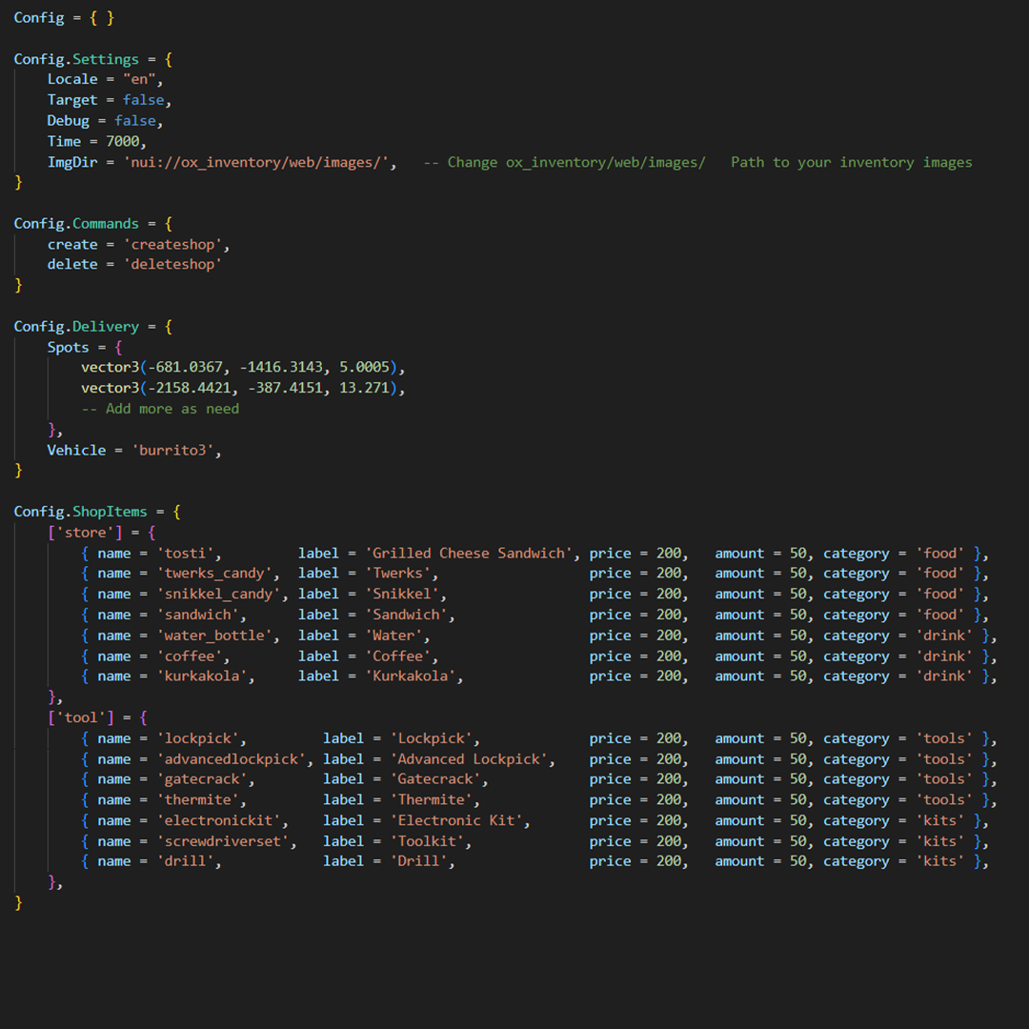
Task: Click the 'food' category on the tosti row
Action: [x=939, y=554]
